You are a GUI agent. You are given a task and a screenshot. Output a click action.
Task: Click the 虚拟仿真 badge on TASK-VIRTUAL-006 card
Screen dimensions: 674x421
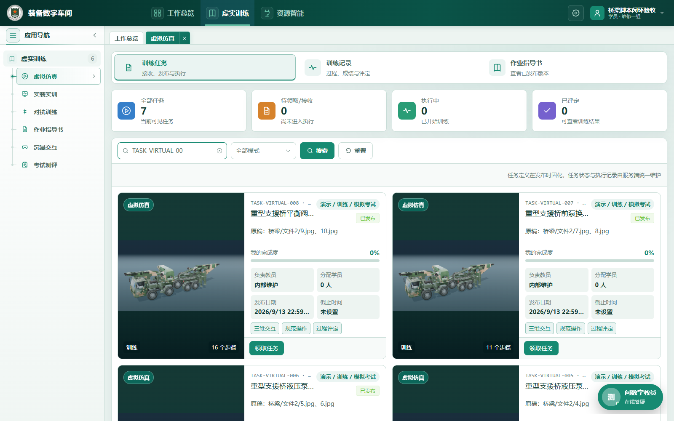[139, 378]
